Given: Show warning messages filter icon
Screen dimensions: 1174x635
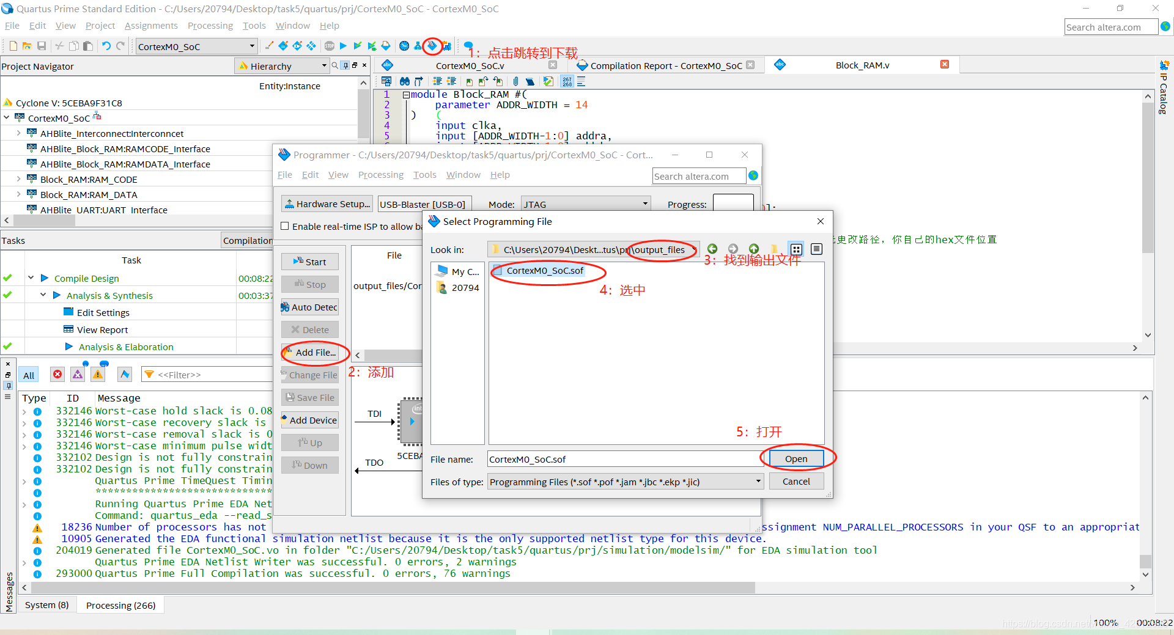Looking at the screenshot, I should click(x=98, y=375).
